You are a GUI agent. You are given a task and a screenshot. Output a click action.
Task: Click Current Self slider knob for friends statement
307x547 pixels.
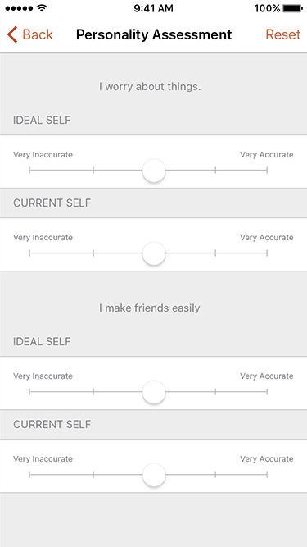point(154,475)
